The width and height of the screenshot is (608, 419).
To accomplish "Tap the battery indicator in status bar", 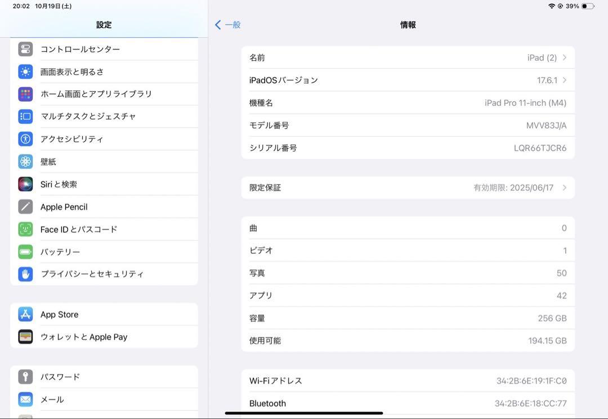I will [588, 6].
